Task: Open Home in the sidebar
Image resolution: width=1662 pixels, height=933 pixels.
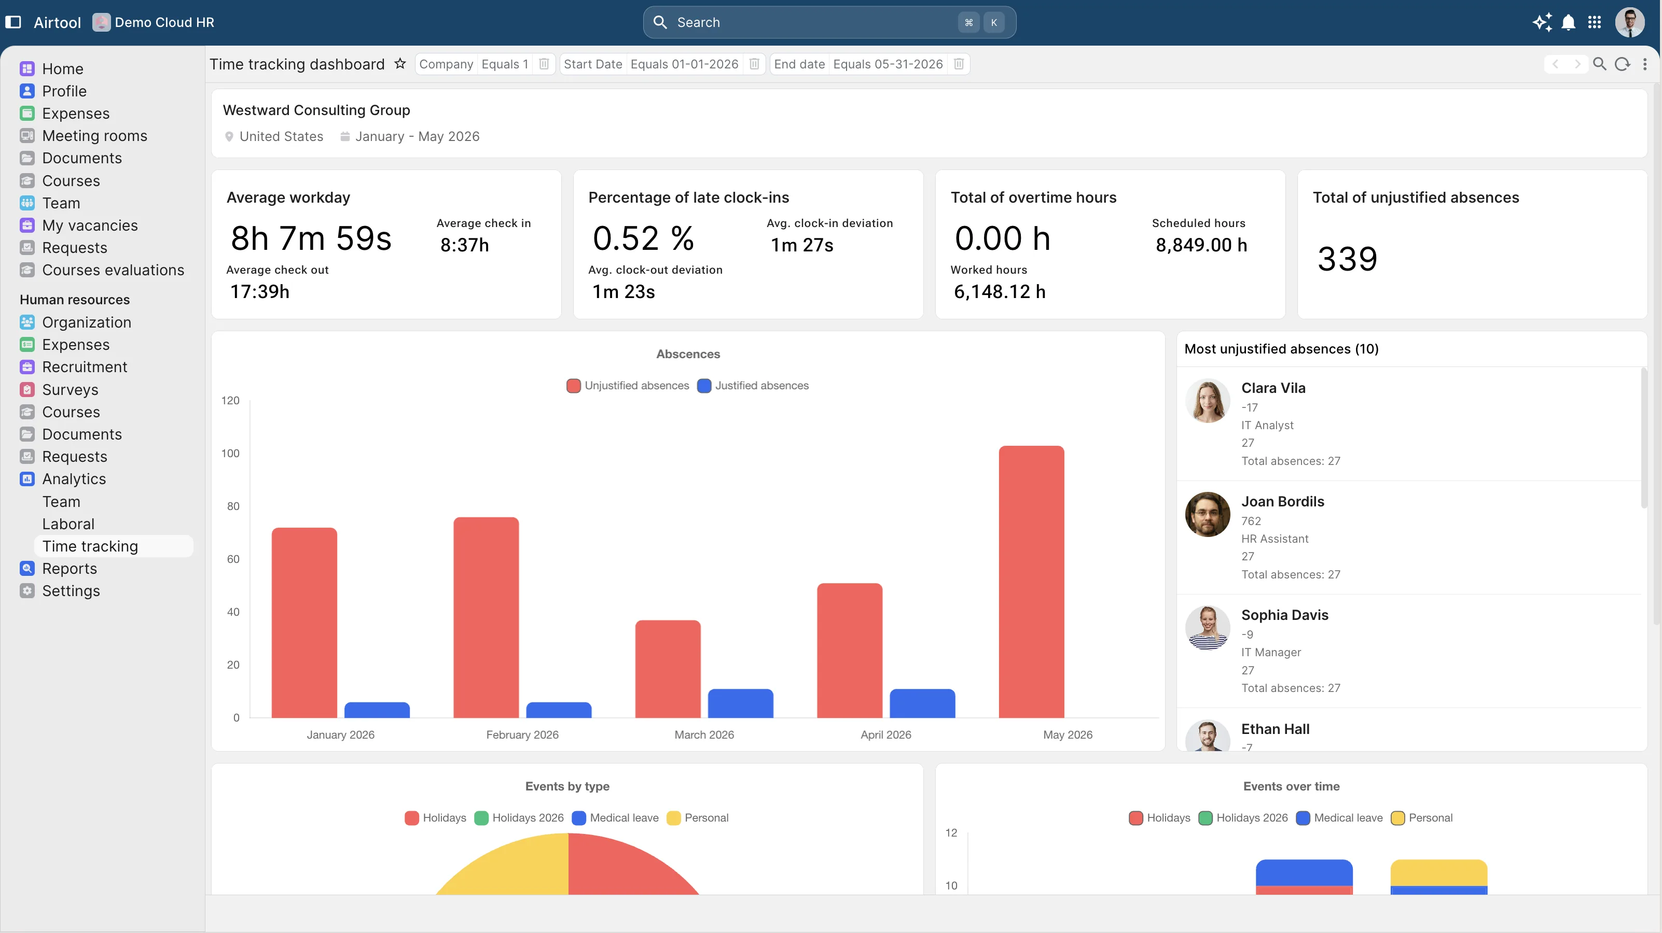Action: tap(63, 68)
